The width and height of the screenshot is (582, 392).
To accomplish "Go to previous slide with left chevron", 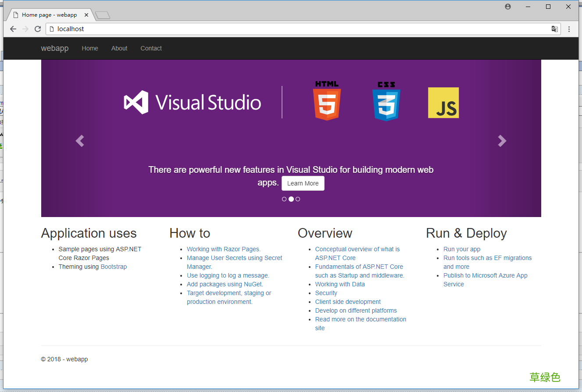I will (x=80, y=141).
